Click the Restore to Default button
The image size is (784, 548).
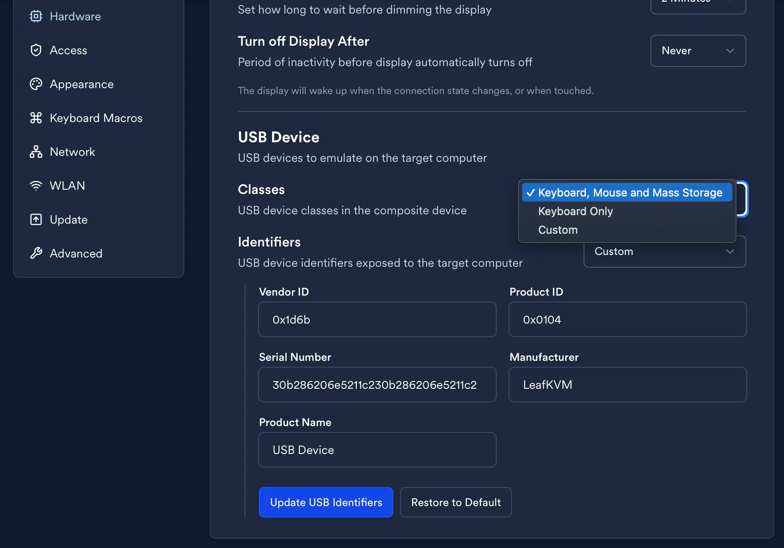pos(456,502)
